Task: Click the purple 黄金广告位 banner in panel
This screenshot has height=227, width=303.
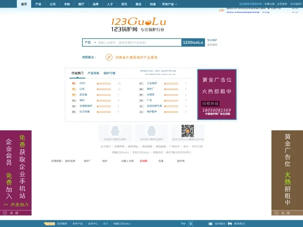Action: pos(217,95)
